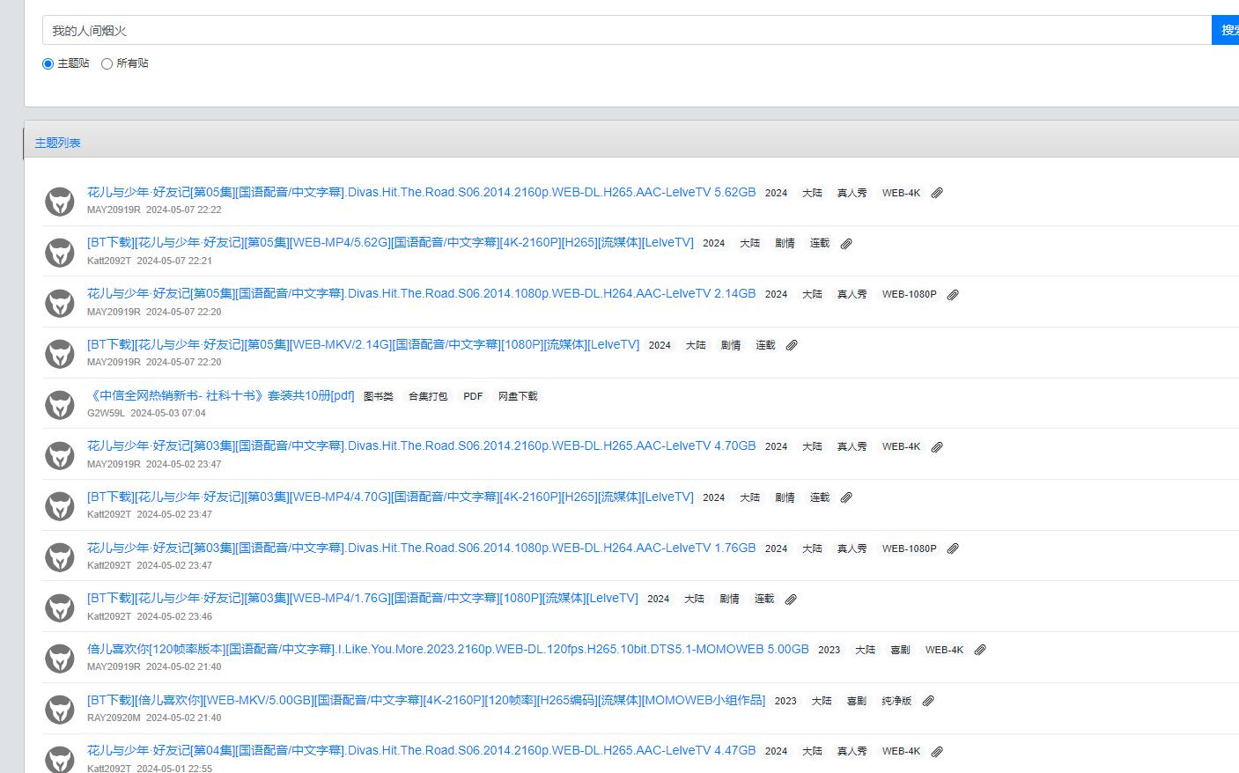The image size is (1239, 773).
Task: Click attachment icon on 第05集 2.14GB row
Action: point(953,295)
